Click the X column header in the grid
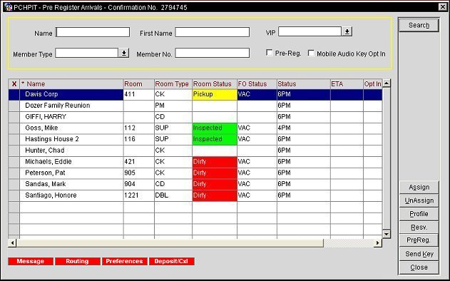Image resolution: width=450 pixels, height=281 pixels. point(14,84)
